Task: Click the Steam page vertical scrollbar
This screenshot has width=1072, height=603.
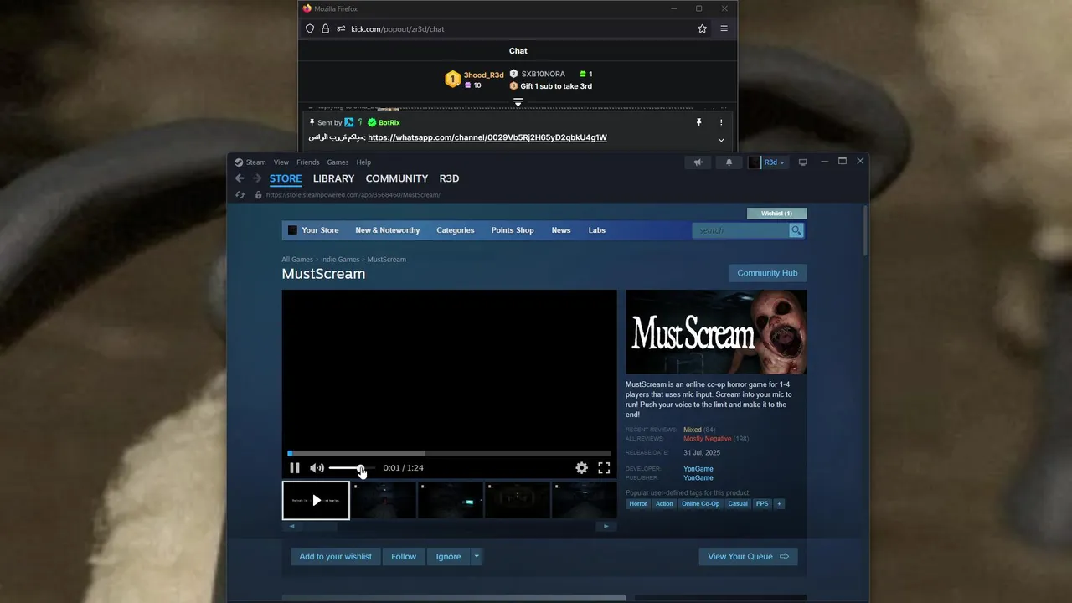Action: pyautogui.click(x=865, y=230)
